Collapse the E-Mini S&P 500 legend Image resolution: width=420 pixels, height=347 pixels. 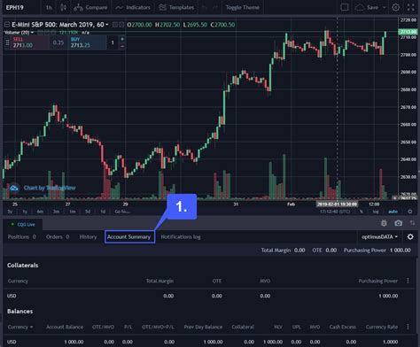click(x=7, y=25)
